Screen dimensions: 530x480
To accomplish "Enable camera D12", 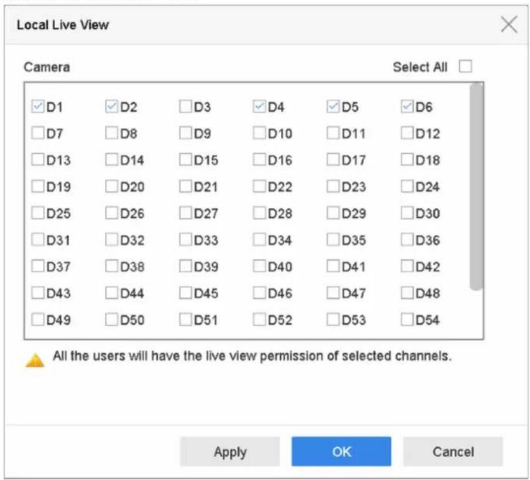I will pos(407,133).
